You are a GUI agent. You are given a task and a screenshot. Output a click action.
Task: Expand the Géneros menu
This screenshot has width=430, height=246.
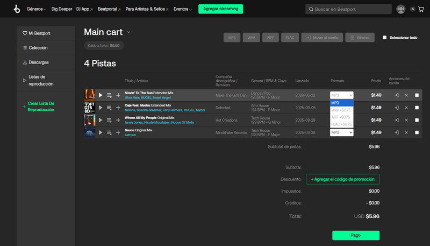coord(37,9)
